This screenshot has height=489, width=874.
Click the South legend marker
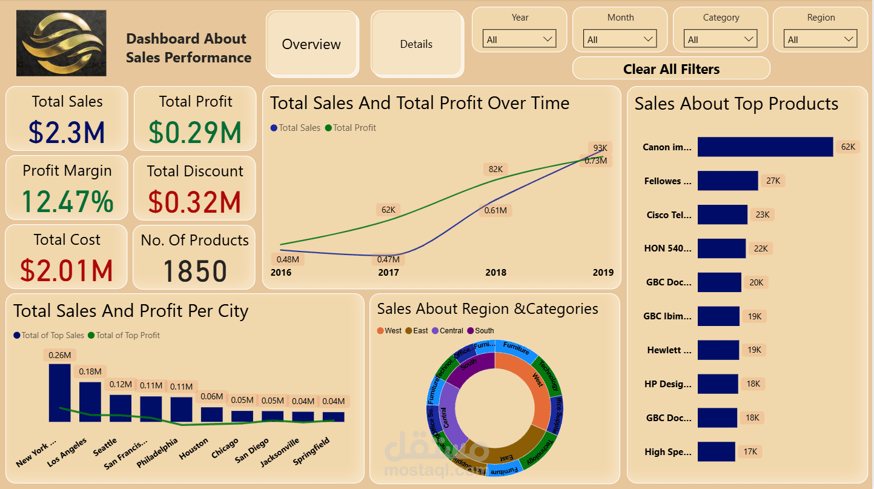coord(471,331)
